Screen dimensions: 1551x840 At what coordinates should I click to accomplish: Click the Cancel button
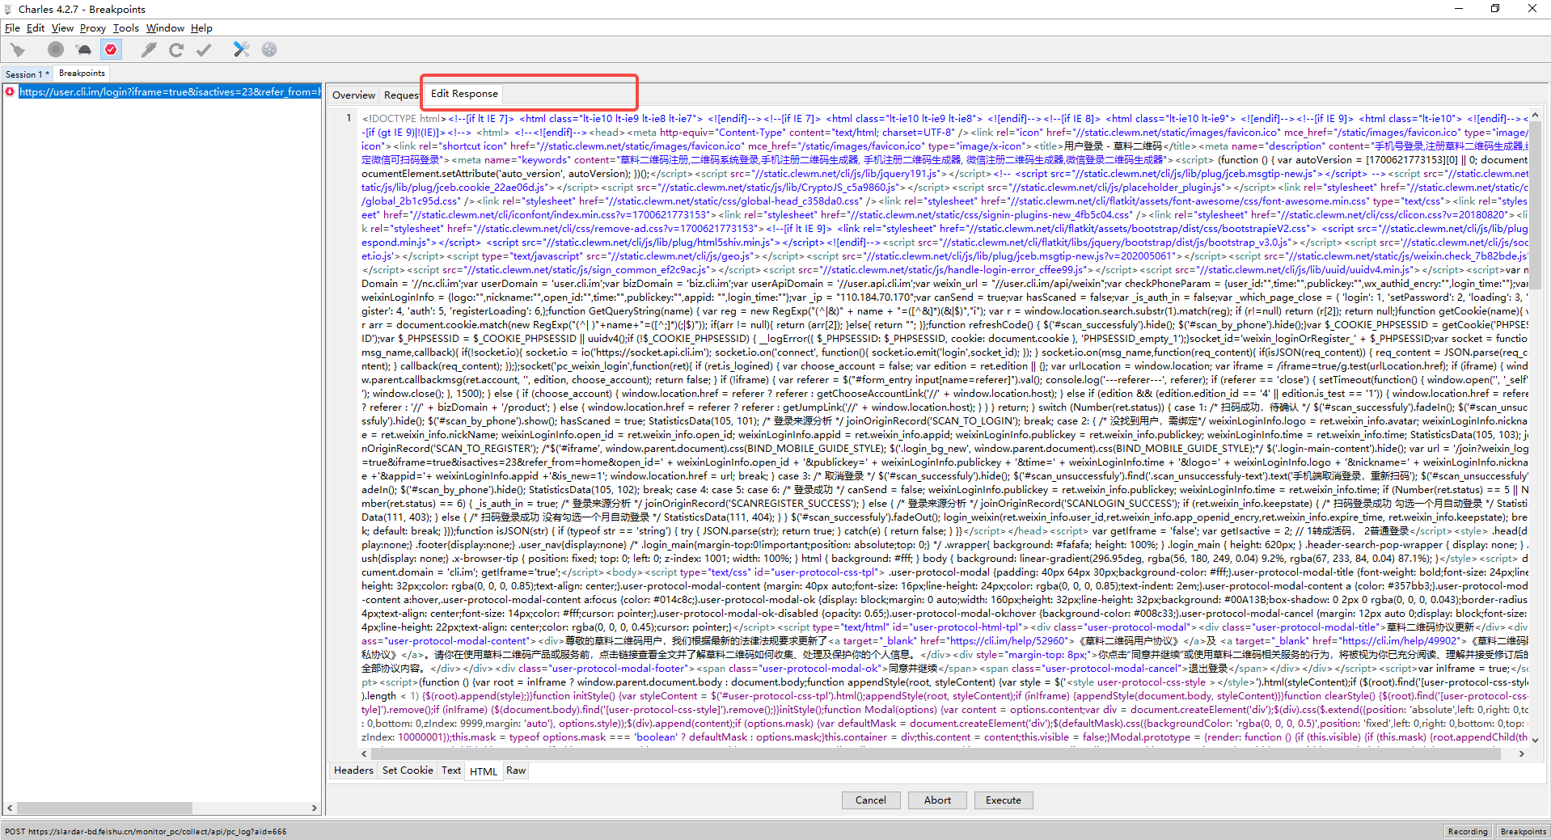tap(871, 800)
